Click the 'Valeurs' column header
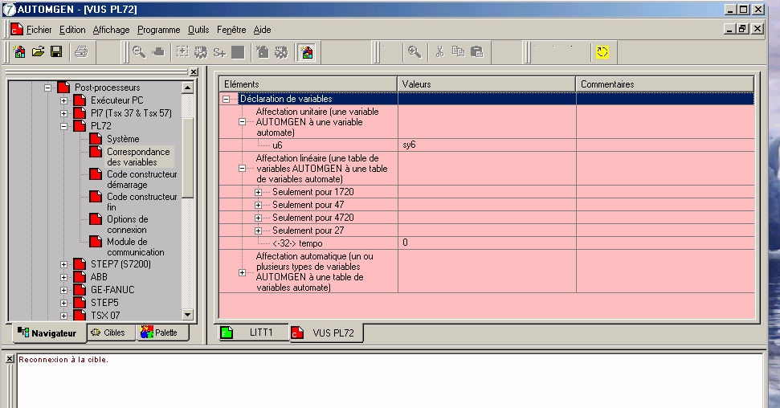 pyautogui.click(x=486, y=84)
